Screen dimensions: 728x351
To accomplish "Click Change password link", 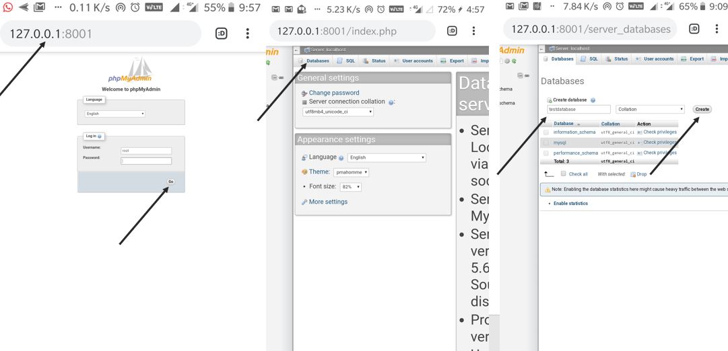I will click(334, 93).
